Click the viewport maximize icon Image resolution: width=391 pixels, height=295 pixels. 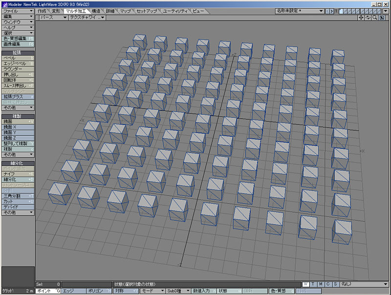(x=381, y=18)
